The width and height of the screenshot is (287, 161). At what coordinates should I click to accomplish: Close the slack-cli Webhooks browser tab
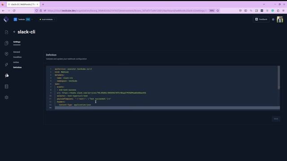pyautogui.click(x=37, y=4)
